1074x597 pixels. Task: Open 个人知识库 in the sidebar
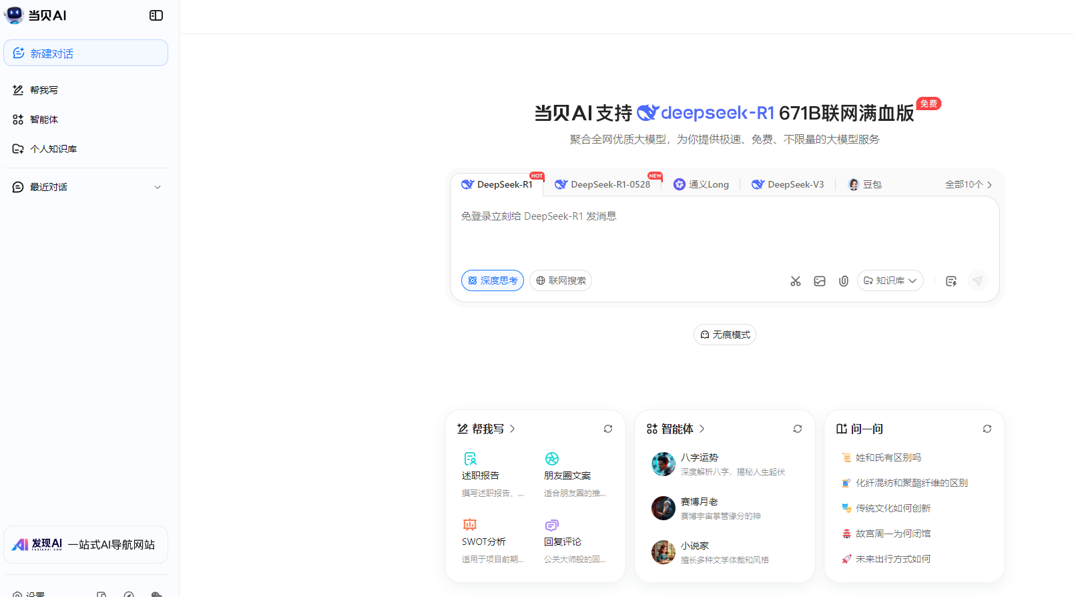pos(85,149)
